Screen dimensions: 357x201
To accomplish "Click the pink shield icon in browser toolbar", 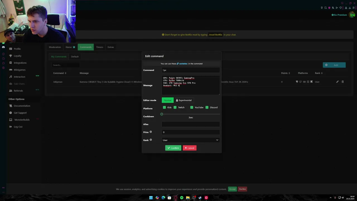I will (329, 8).
